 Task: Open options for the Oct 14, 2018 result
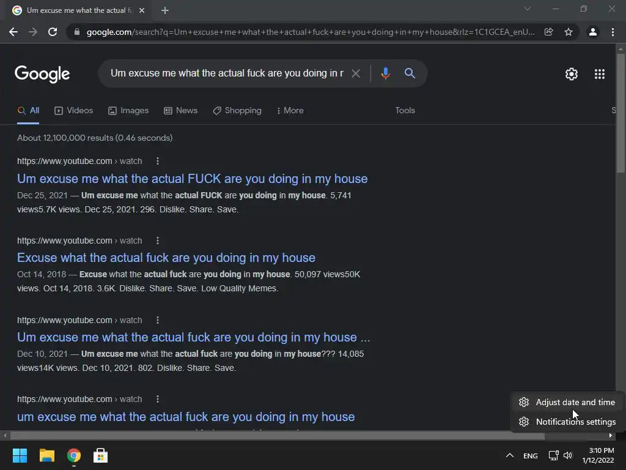[158, 241]
